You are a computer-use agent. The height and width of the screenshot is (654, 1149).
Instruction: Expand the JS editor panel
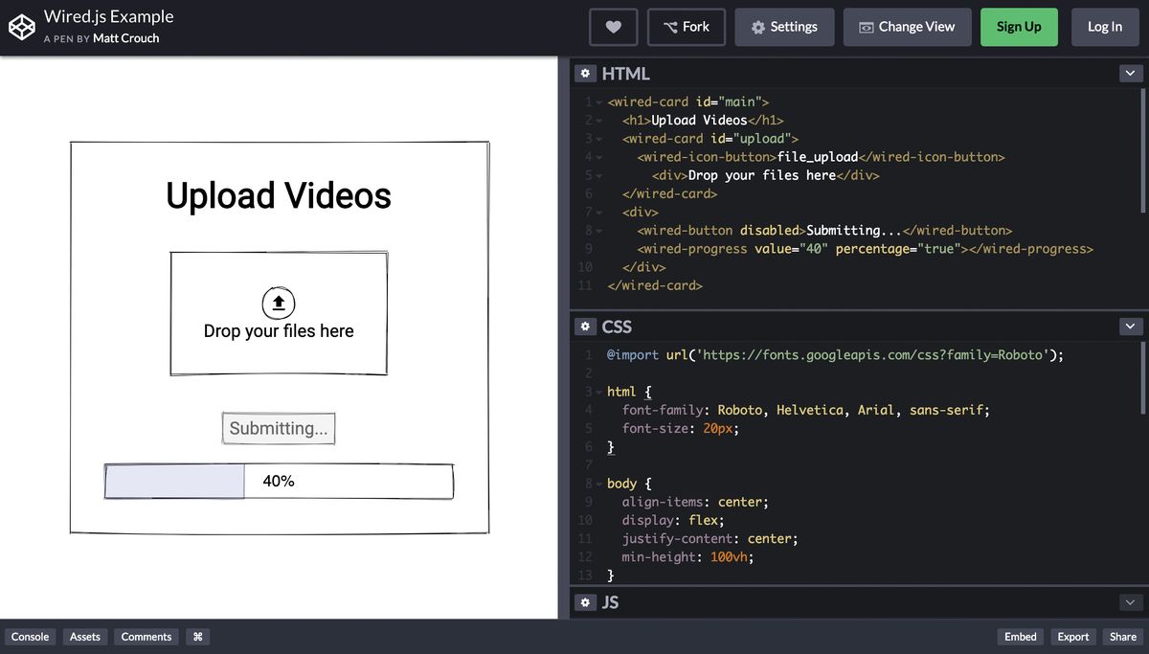[x=1130, y=602]
